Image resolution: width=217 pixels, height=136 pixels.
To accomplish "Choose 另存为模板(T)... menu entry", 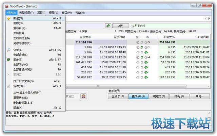I will pyautogui.click(x=35, y=43).
